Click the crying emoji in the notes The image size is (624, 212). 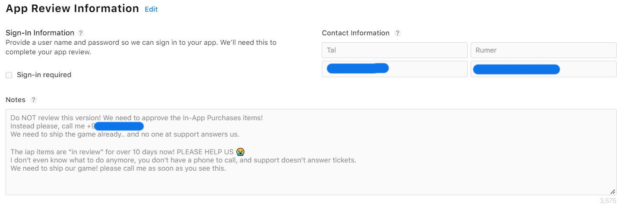tap(241, 152)
